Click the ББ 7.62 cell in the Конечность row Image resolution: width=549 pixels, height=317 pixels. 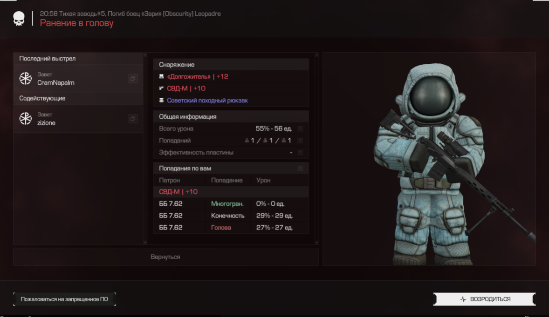pyautogui.click(x=171, y=216)
